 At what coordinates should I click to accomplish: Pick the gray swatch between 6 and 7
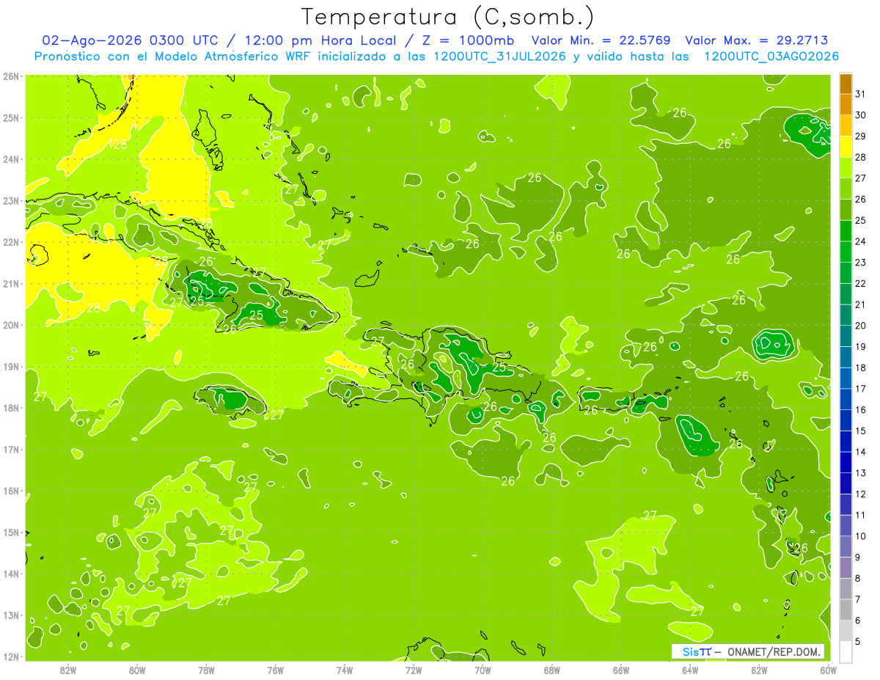click(x=846, y=610)
